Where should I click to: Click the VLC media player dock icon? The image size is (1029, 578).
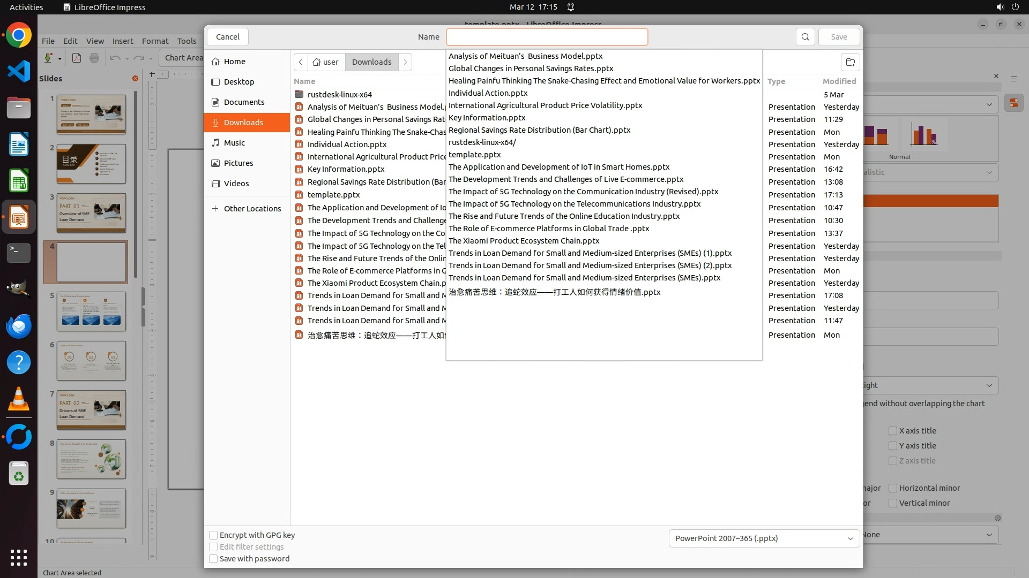19,399
